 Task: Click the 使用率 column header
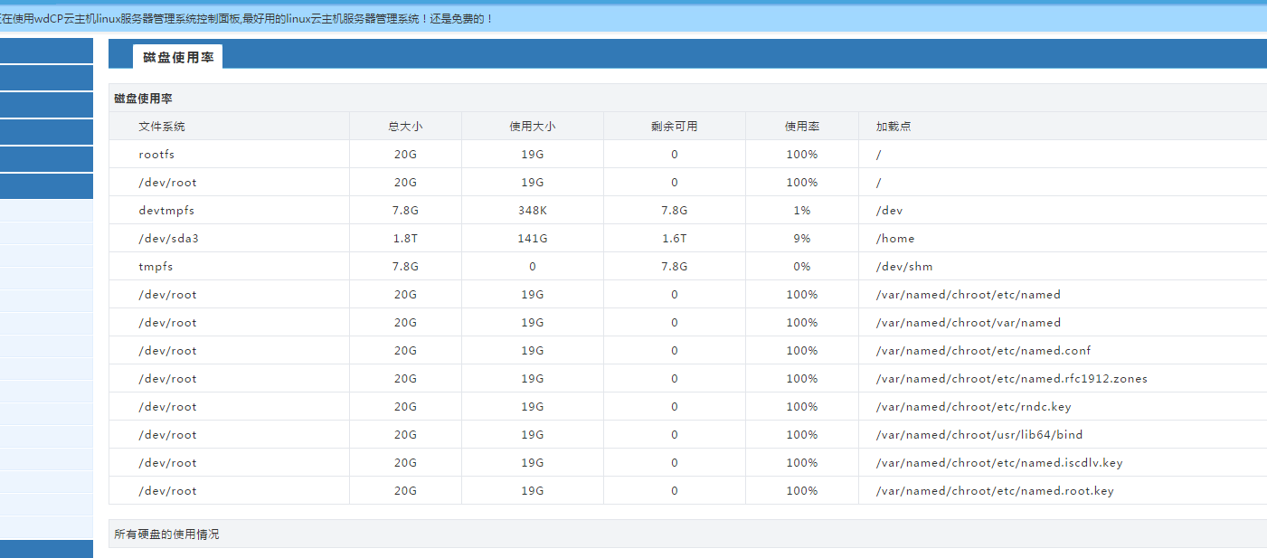(x=802, y=127)
